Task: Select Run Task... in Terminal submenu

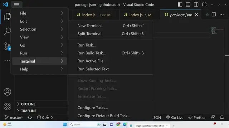Action: tap(111, 45)
